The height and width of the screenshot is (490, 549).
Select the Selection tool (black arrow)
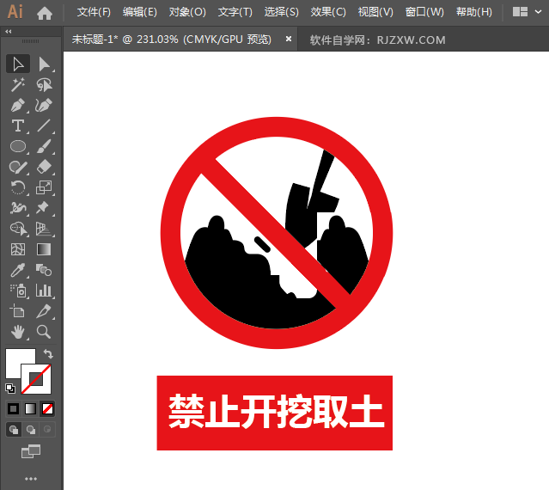[18, 64]
